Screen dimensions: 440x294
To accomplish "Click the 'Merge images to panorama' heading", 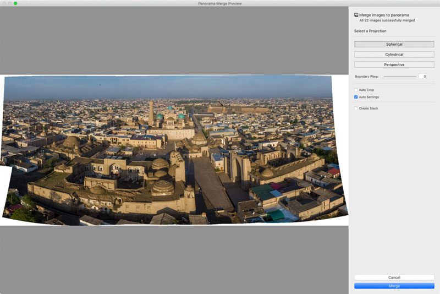I will 384,15.
